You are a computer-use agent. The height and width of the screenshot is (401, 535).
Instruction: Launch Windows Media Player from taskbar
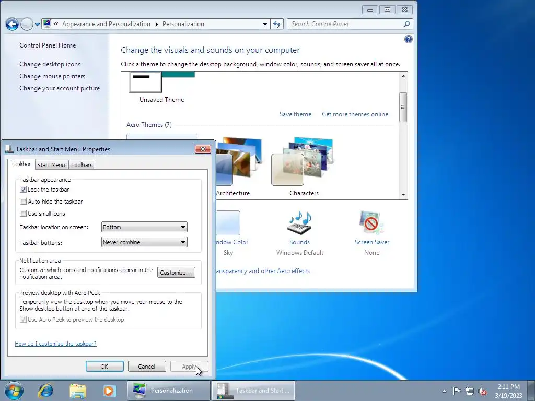109,391
